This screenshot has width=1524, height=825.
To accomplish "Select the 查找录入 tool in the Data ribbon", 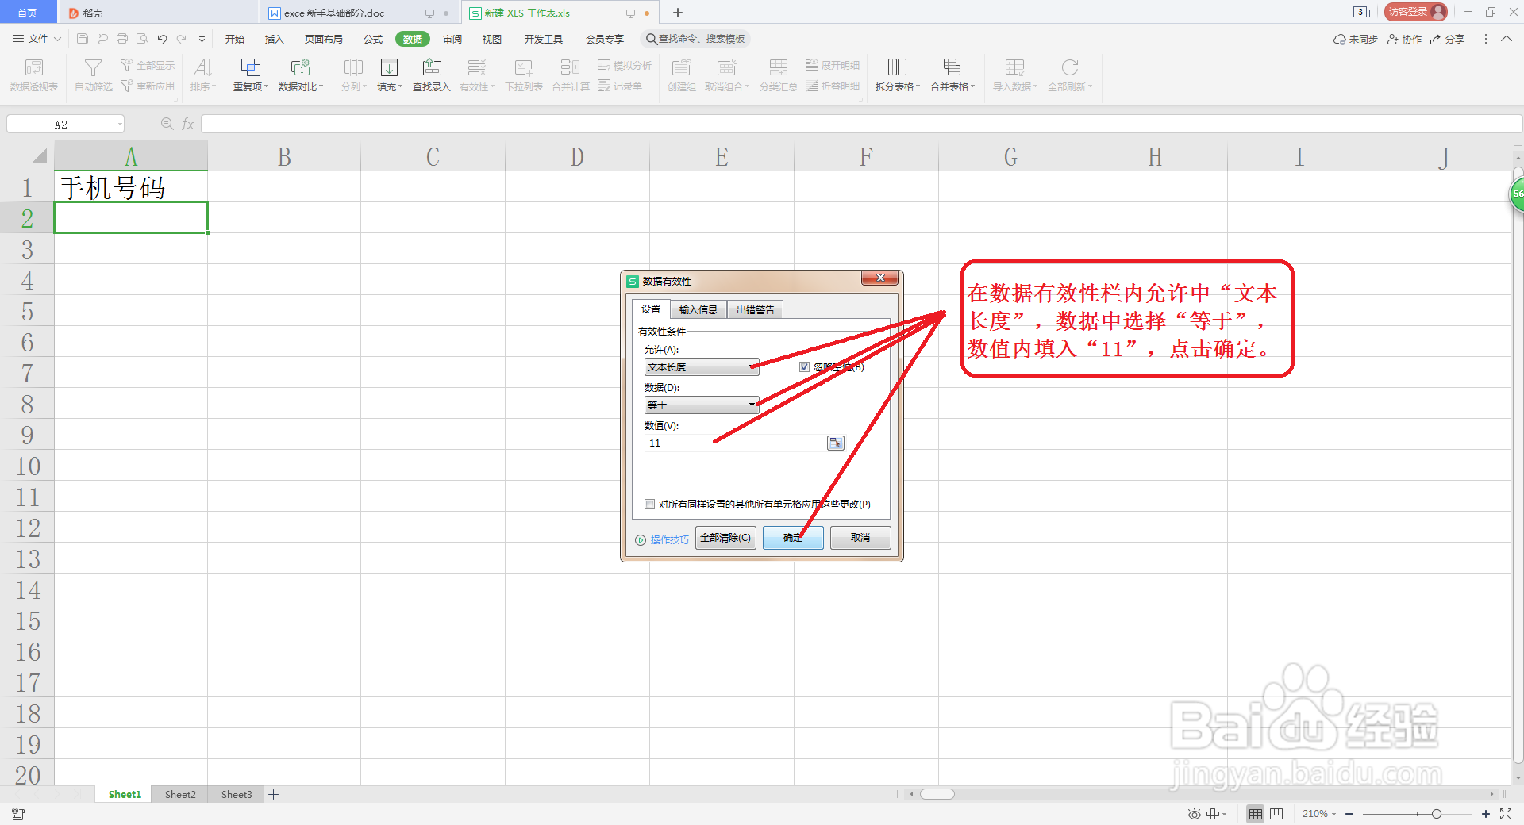I will pos(431,74).
